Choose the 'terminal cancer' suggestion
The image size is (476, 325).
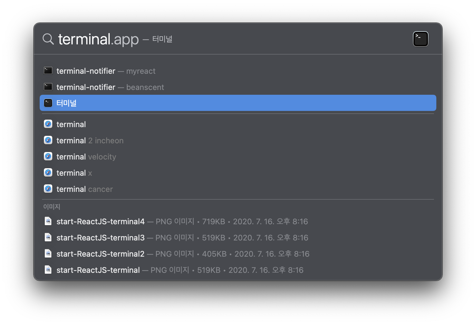click(x=238, y=189)
